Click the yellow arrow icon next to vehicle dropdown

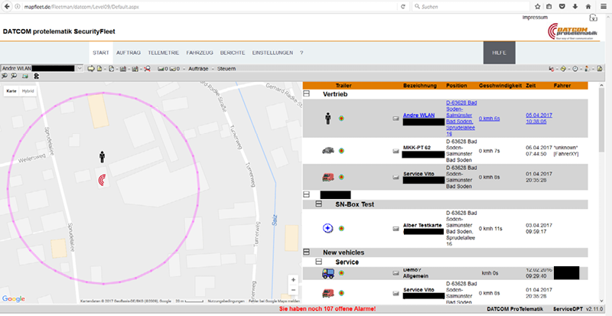pyautogui.click(x=91, y=69)
